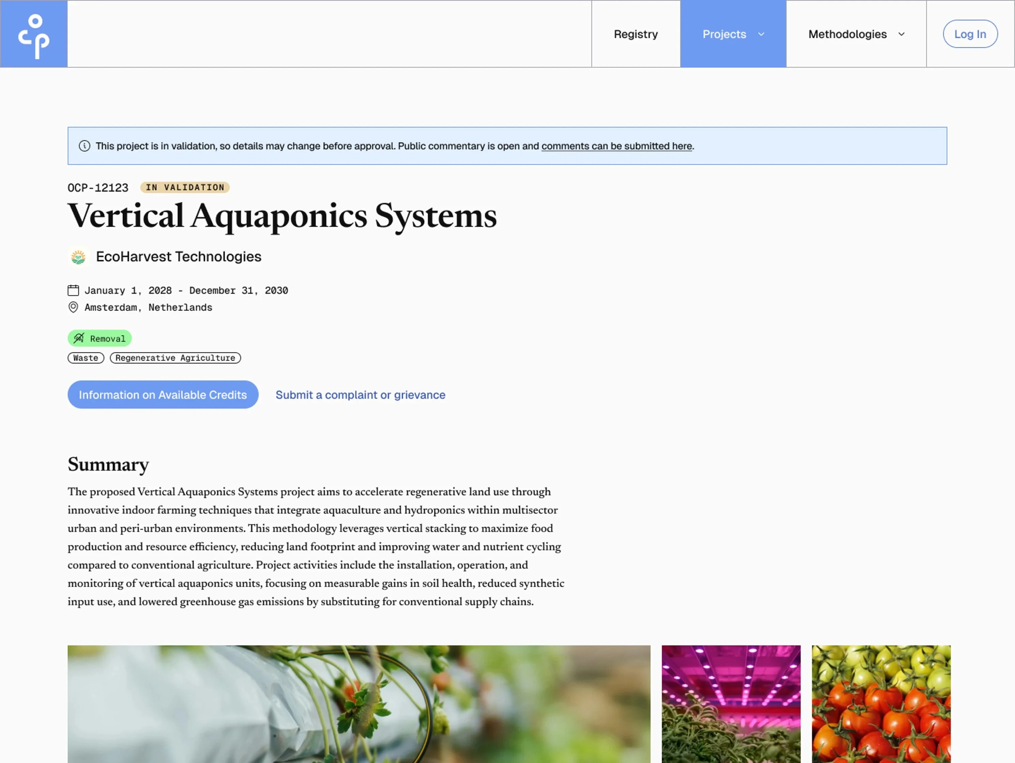This screenshot has width=1015, height=763.
Task: Click the location pin icon by Amsterdam
Action: click(73, 307)
